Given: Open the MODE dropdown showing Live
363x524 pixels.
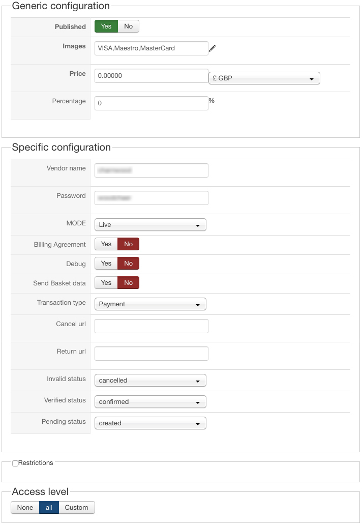Looking at the screenshot, I should click(x=150, y=225).
